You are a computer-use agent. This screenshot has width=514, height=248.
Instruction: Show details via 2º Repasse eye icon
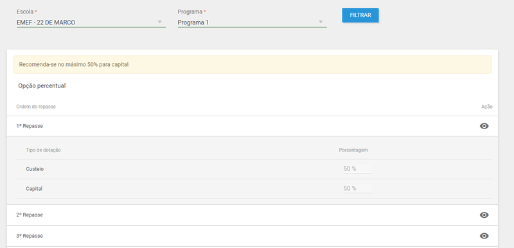(x=484, y=215)
